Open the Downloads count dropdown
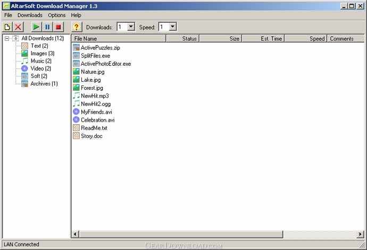Image resolution: width=367 pixels, height=250 pixels. click(131, 27)
